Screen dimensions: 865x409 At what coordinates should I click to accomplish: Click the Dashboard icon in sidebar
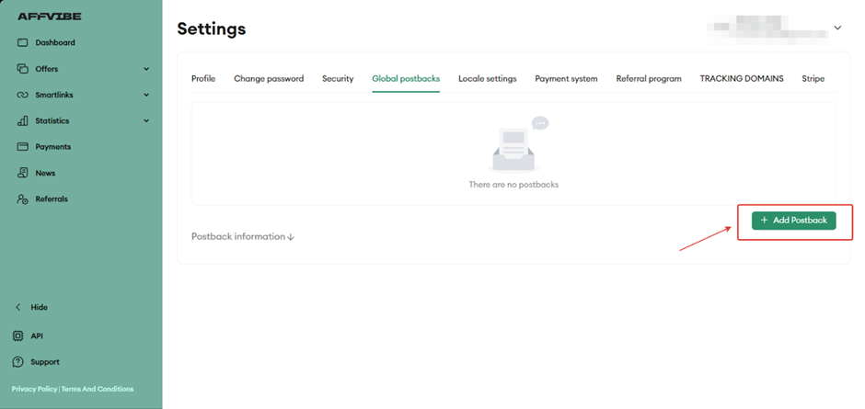23,42
